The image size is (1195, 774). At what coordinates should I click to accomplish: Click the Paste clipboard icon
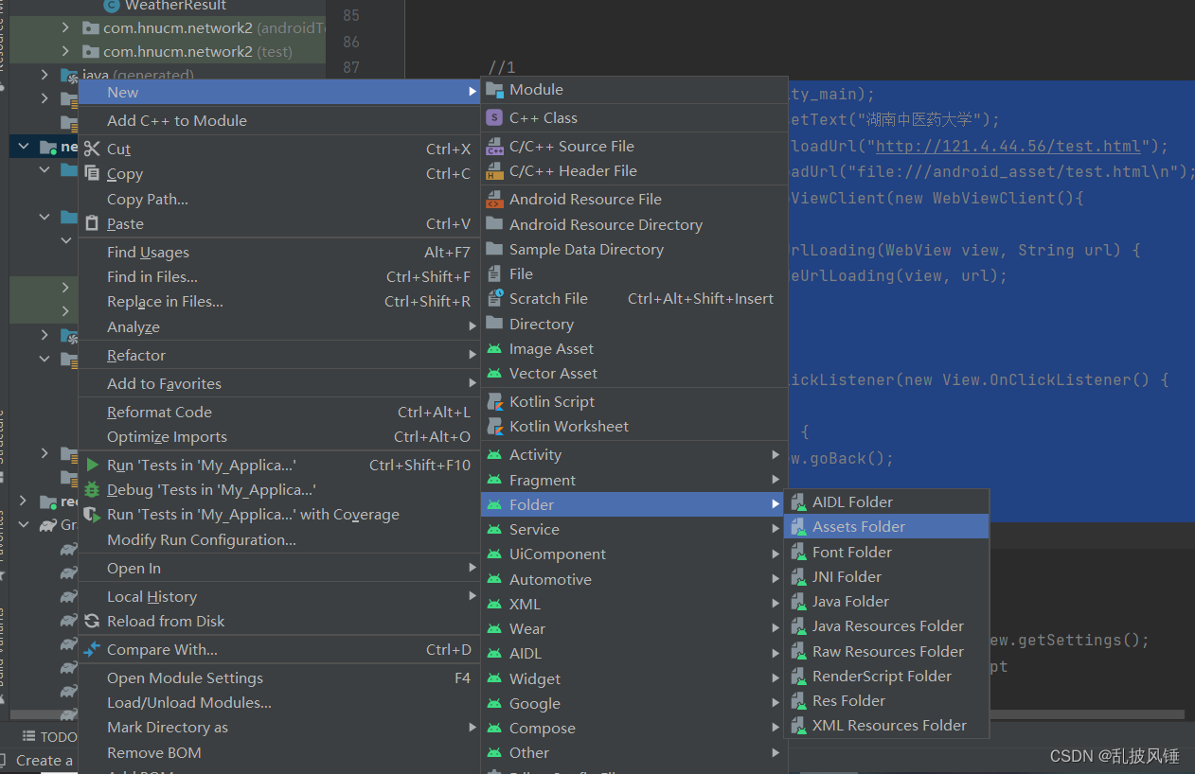(x=92, y=224)
